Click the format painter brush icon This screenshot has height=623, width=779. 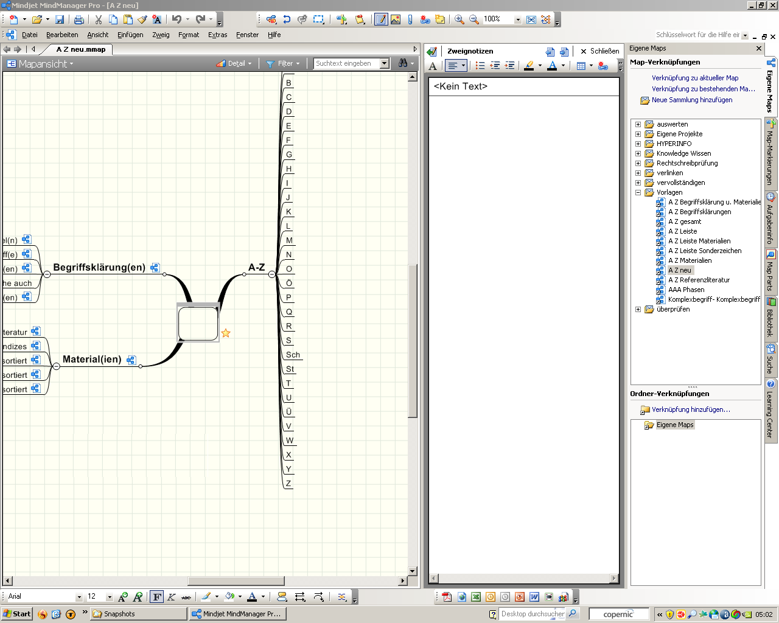click(142, 19)
